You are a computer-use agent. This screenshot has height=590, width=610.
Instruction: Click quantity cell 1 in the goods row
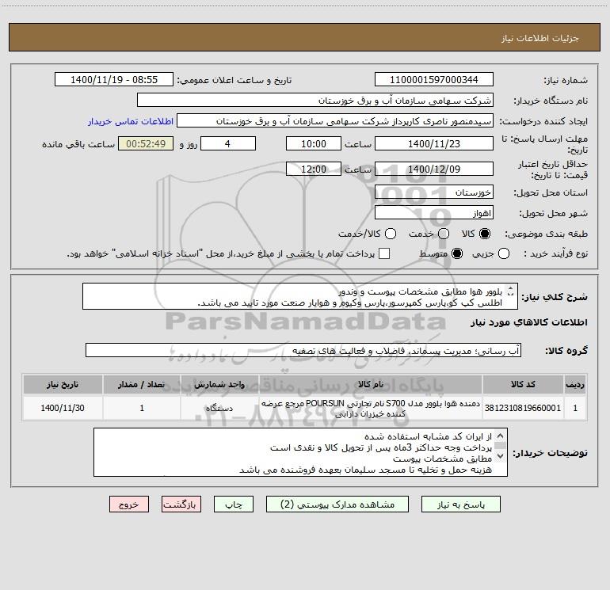(142, 408)
